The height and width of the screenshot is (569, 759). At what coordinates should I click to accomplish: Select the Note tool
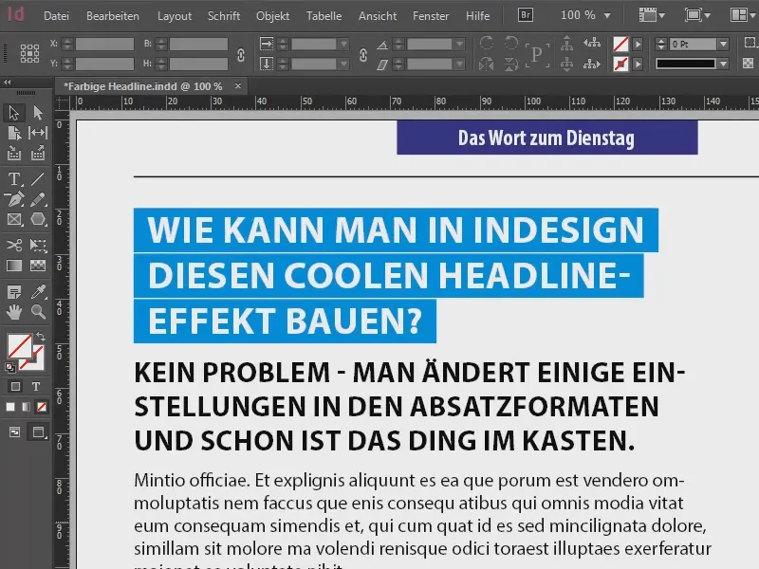click(x=13, y=292)
